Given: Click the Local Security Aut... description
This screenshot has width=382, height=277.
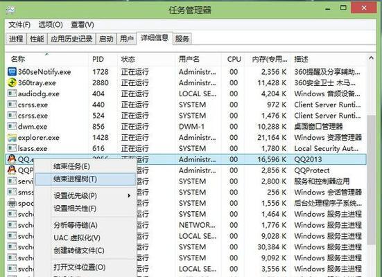Looking at the screenshot, I should point(327,148).
